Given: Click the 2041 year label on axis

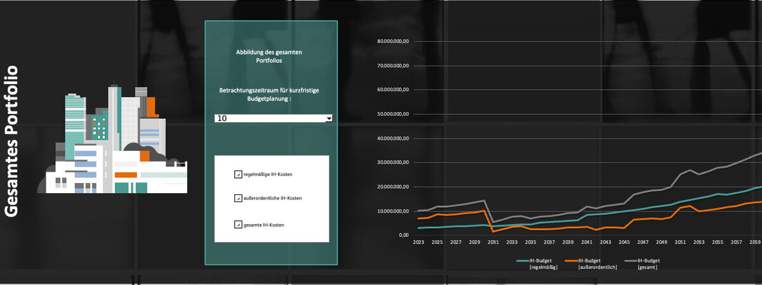Looking at the screenshot, I should (x=587, y=242).
